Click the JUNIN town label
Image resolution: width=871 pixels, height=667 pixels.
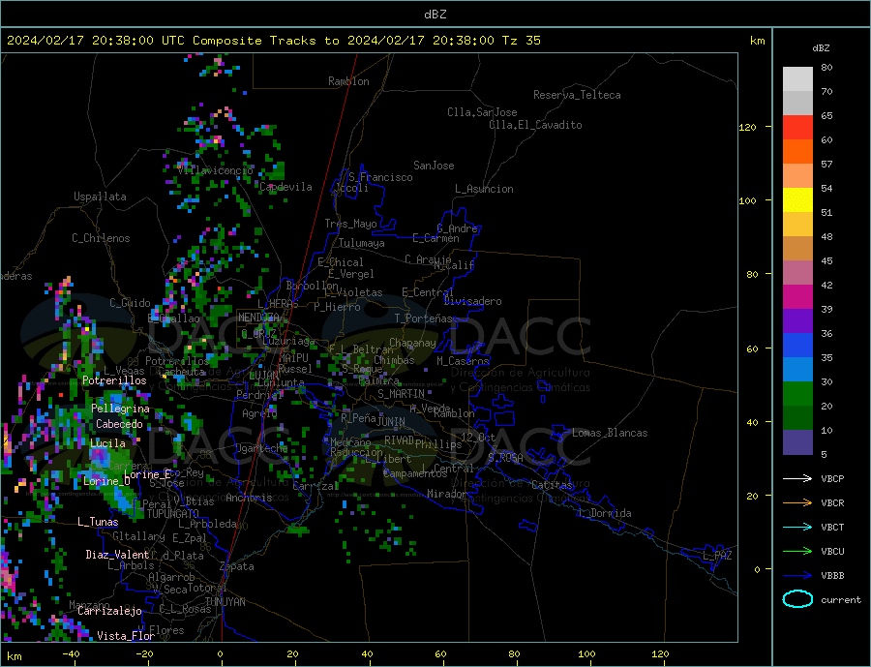tap(391, 422)
